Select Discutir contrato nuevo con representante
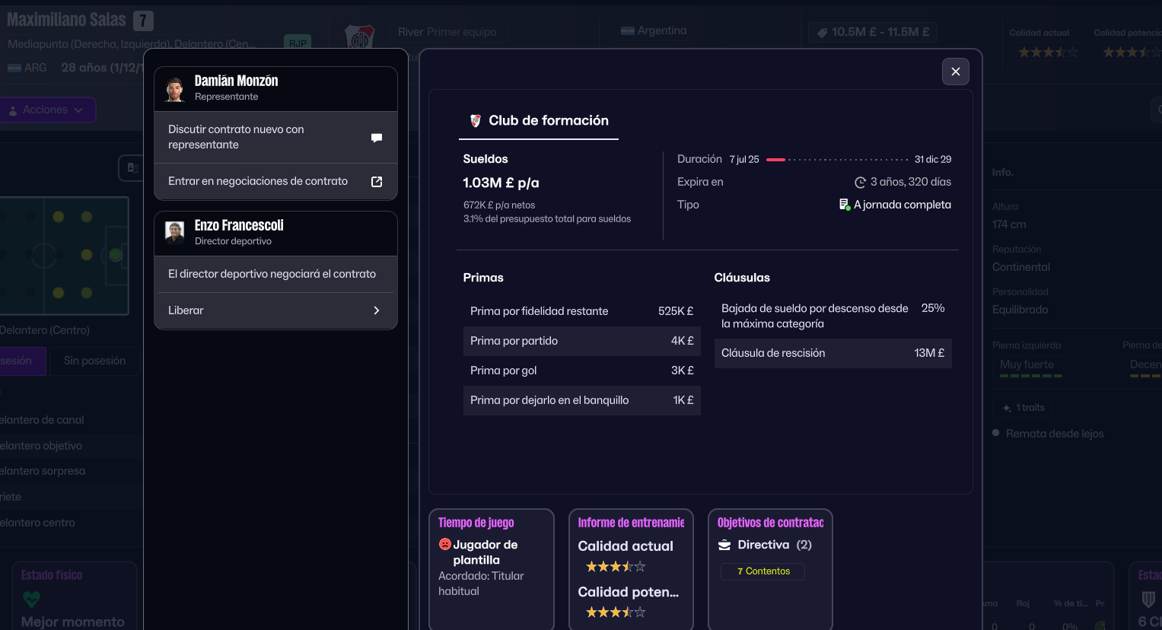 point(275,137)
